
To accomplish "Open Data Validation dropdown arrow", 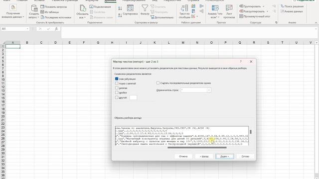I will coord(197,16).
